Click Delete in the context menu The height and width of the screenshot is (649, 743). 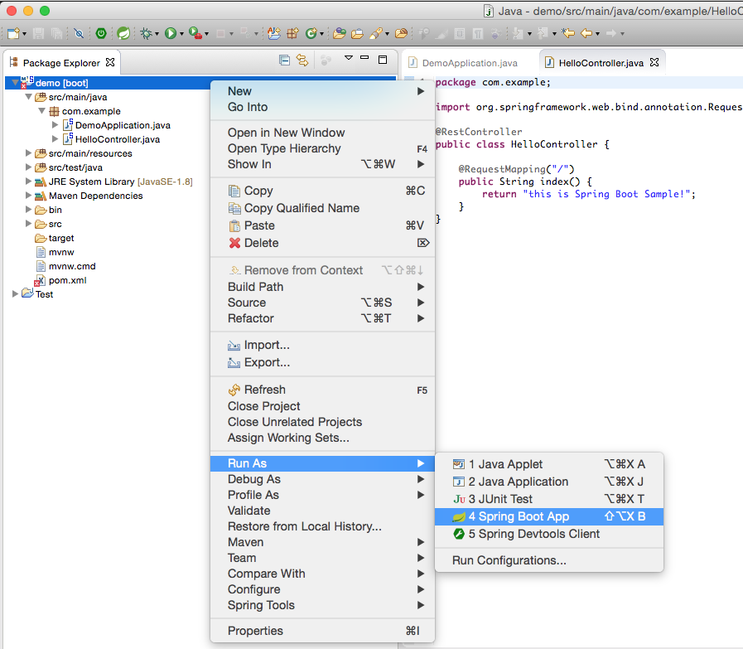(x=322, y=243)
